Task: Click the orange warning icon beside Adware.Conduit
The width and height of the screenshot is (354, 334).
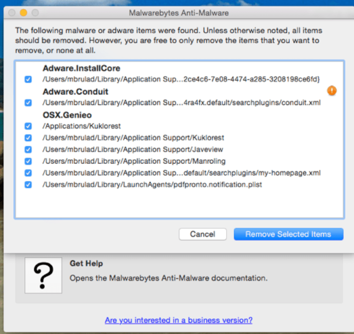Action: click(x=332, y=91)
